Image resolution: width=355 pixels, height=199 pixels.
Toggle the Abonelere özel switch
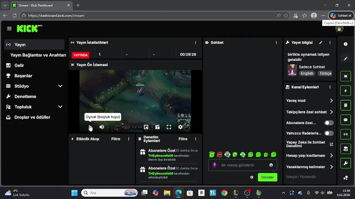pyautogui.click(x=329, y=123)
